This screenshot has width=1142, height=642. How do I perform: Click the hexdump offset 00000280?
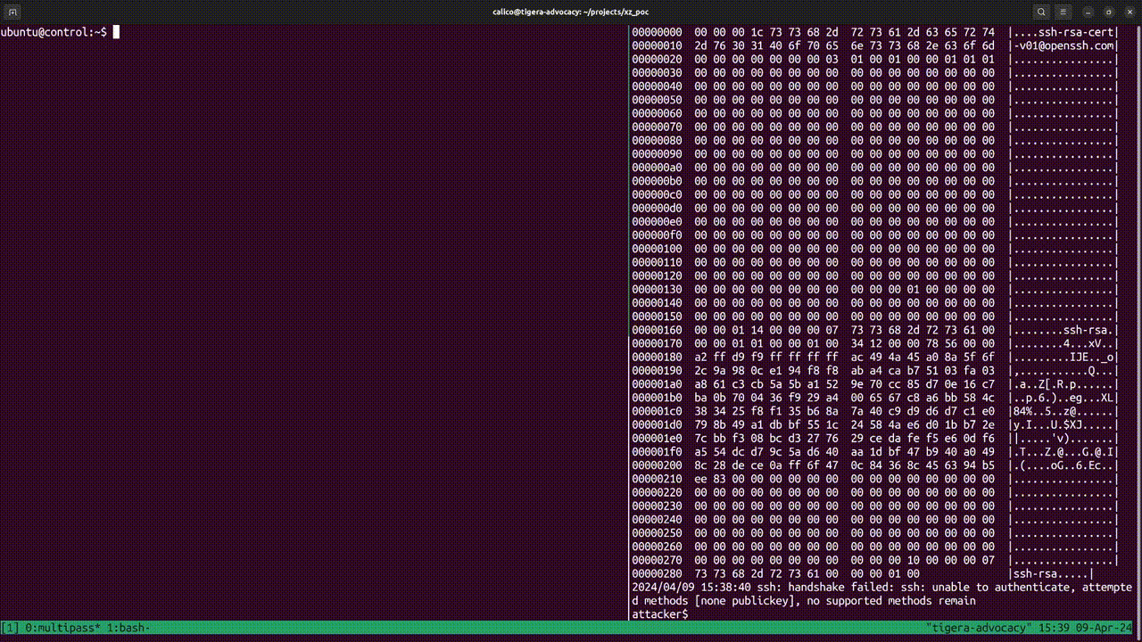(657, 573)
